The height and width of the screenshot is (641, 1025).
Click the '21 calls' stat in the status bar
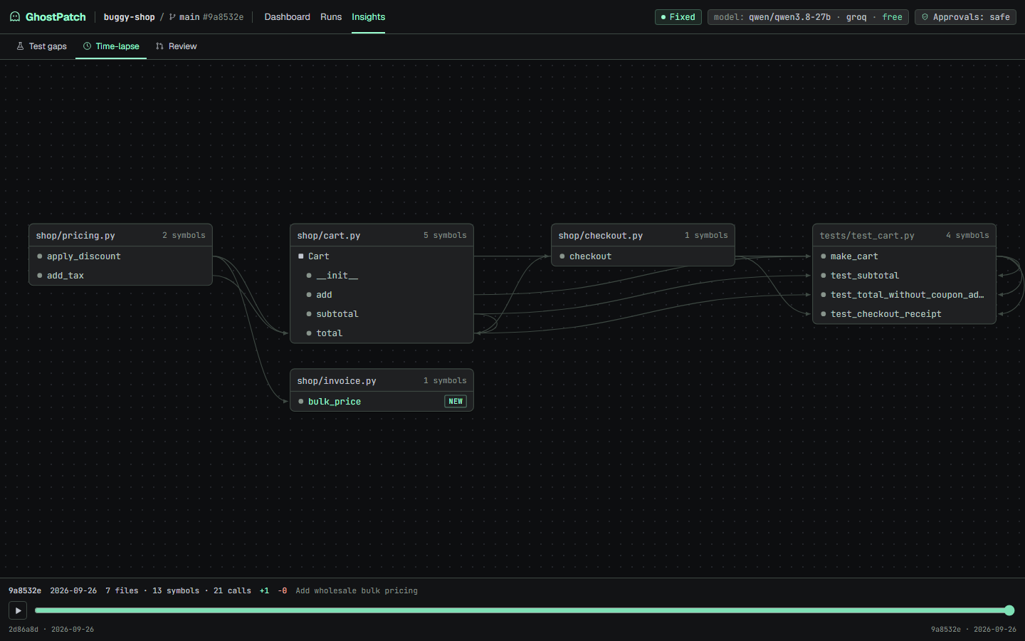(232, 591)
